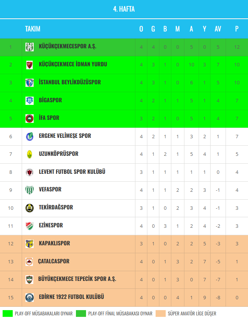Open the Levent Futbol Spor Kulübü team link
Screen dimensions: 248x318
72,172
